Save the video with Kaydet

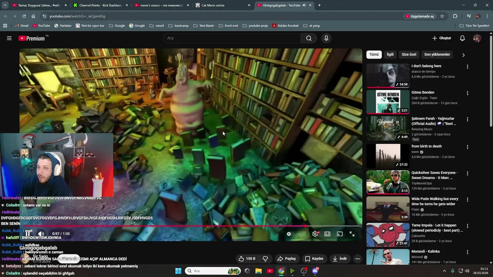click(x=314, y=259)
